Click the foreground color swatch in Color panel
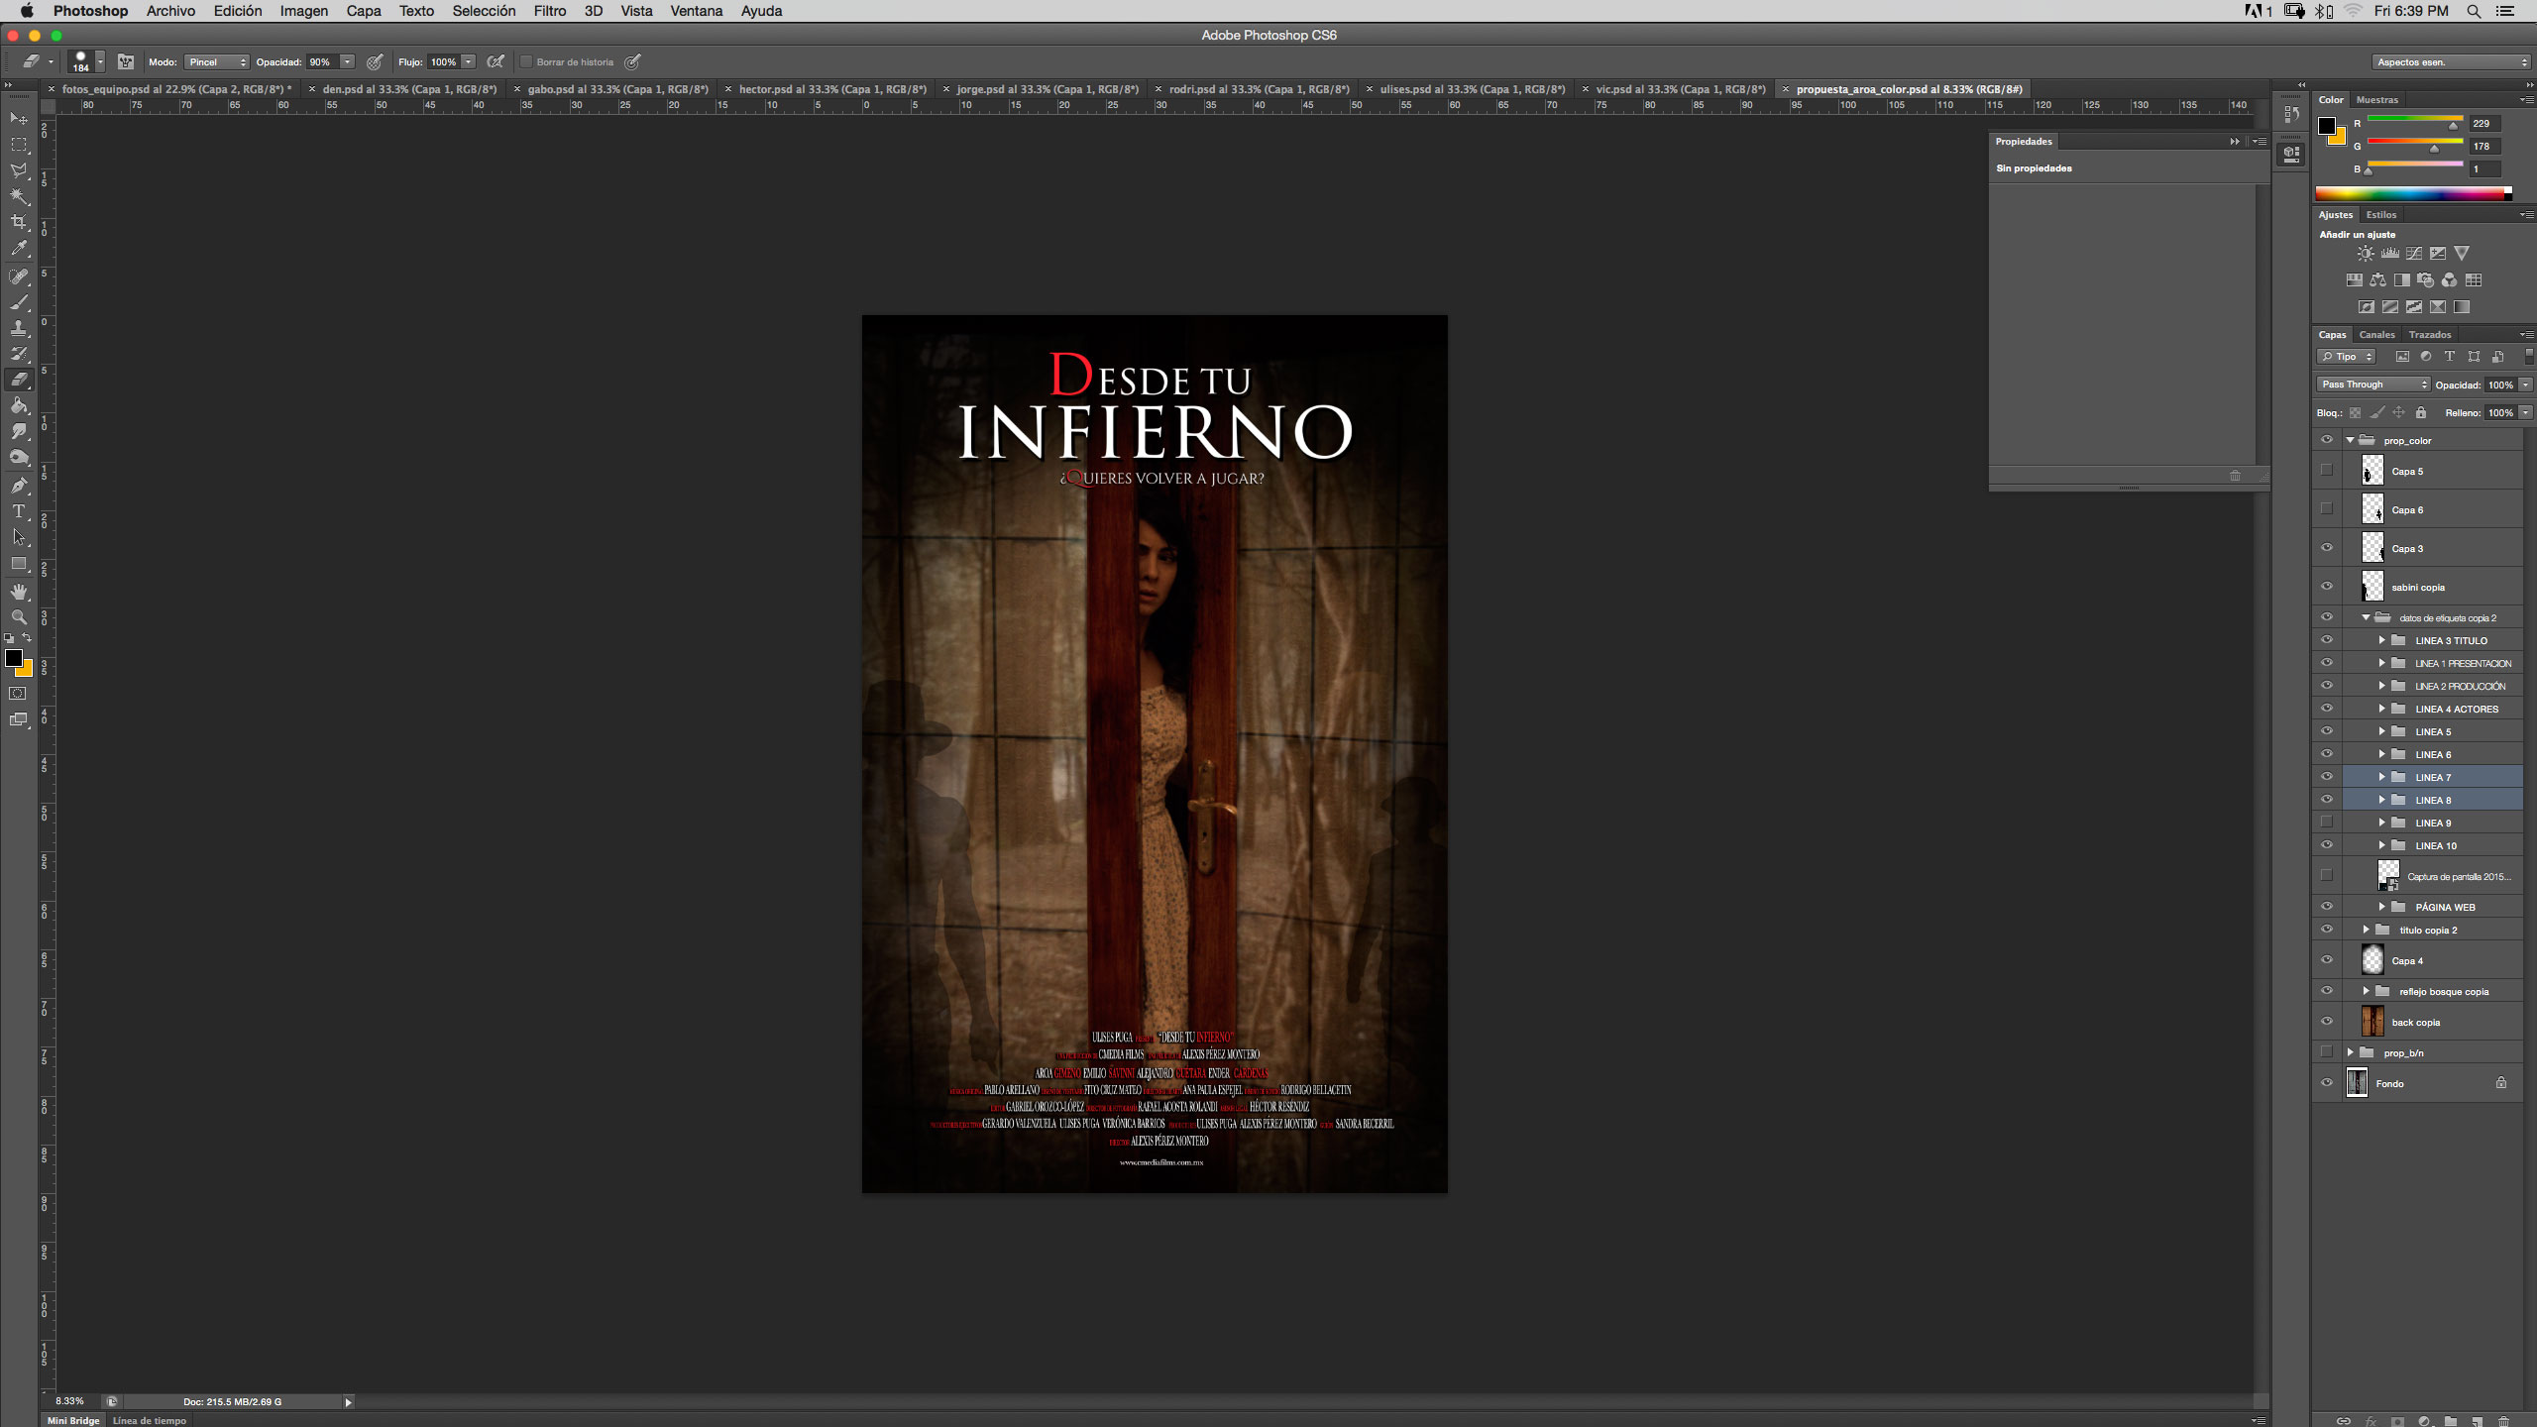This screenshot has height=1427, width=2537. click(2327, 126)
